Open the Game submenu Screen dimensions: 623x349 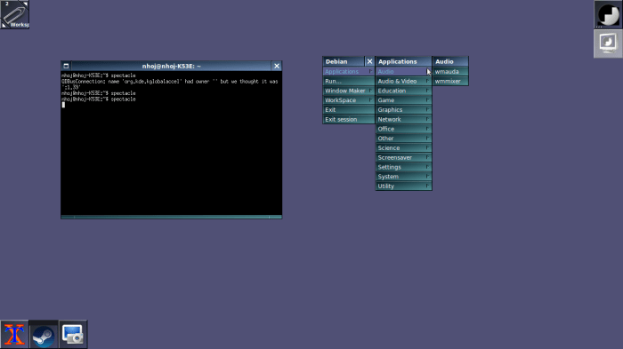[x=404, y=100]
